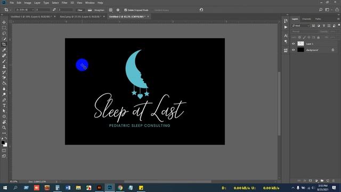341x192 pixels.
Task: Open the Edit Toolbar three-dots button
Action: pos(4,133)
